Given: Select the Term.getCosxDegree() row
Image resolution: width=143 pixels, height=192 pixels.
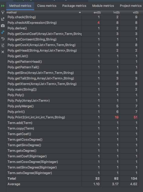Looking at the screenshot, I should point(72,140).
